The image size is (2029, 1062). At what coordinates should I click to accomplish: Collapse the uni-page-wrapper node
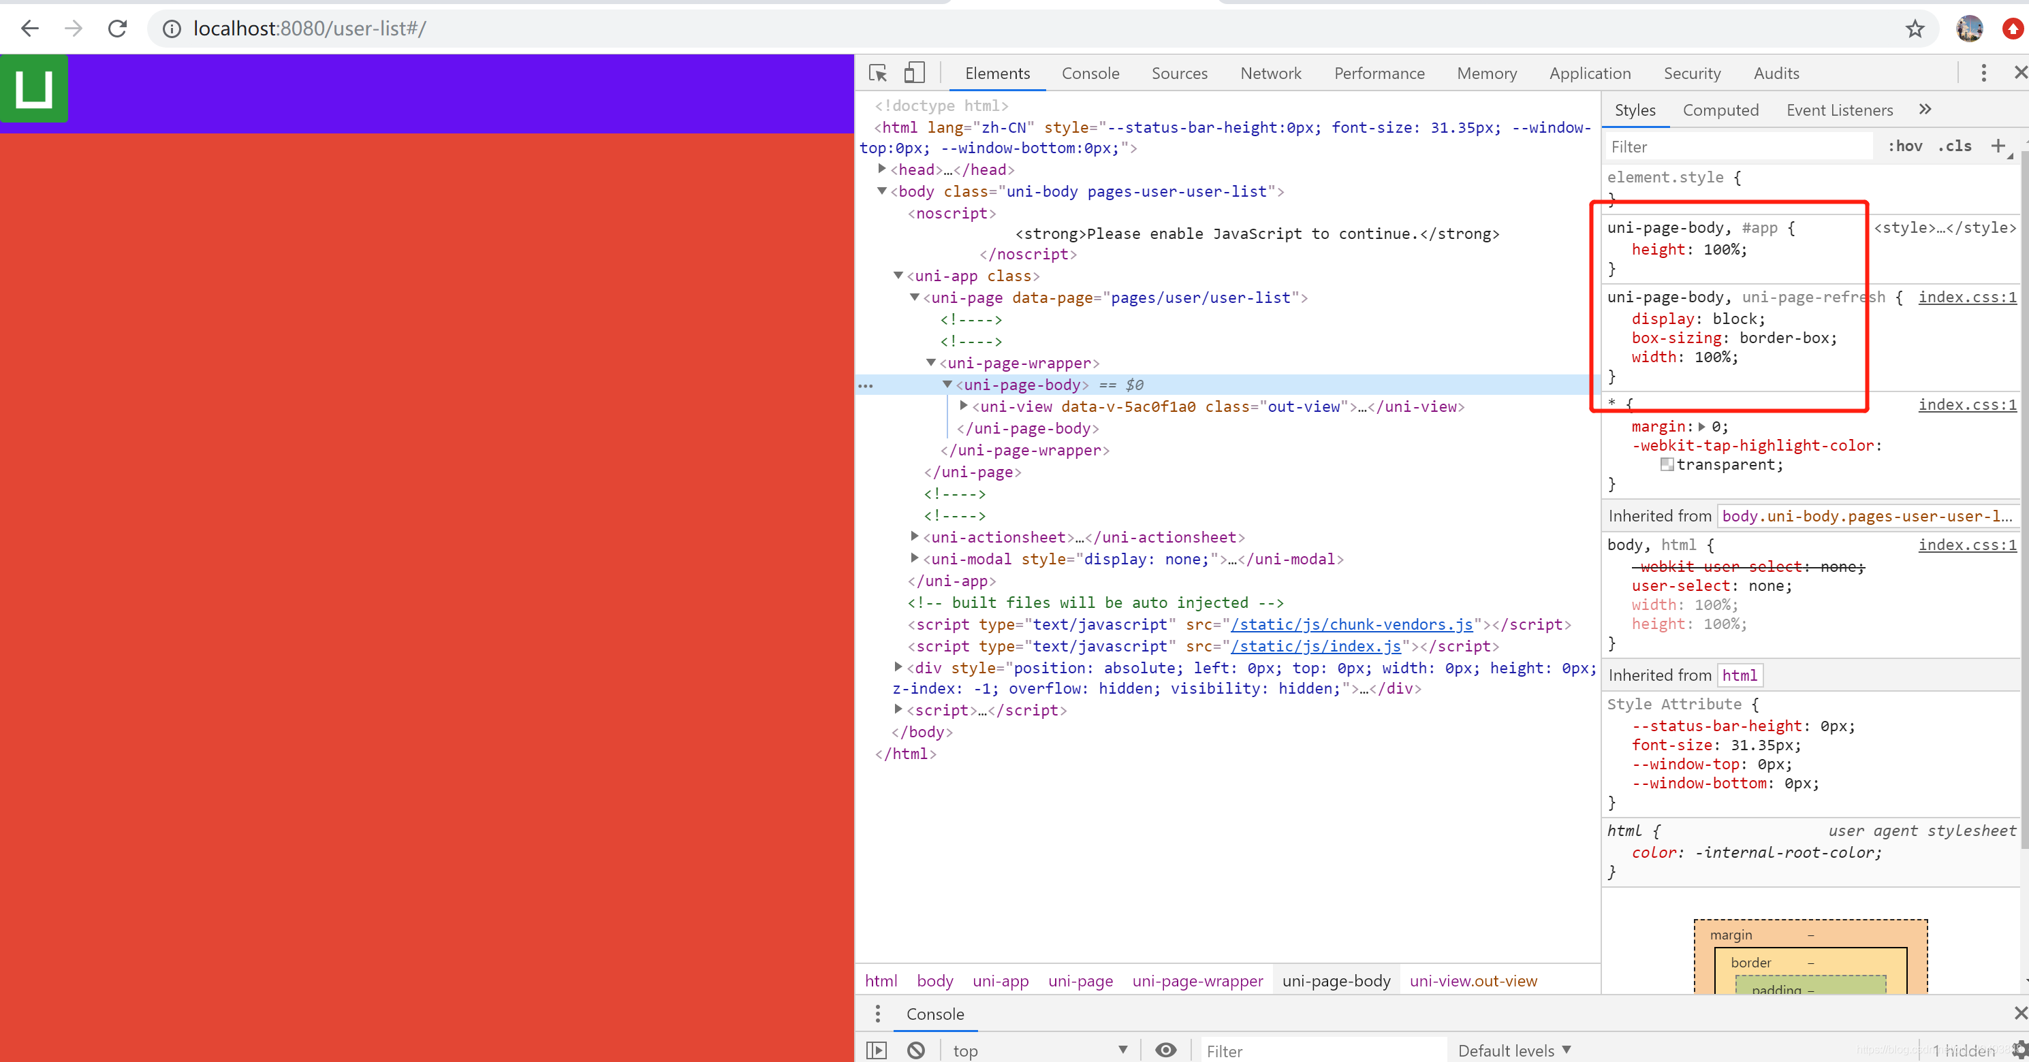pos(931,362)
